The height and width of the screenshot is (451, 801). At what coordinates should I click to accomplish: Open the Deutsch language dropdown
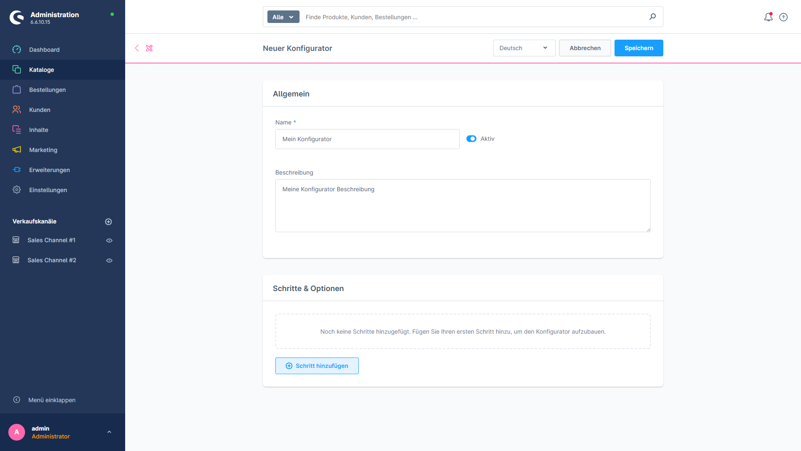(x=524, y=48)
